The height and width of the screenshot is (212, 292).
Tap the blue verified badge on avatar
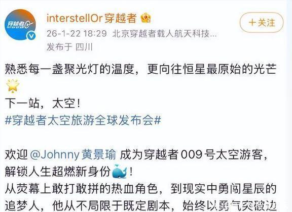31,36
